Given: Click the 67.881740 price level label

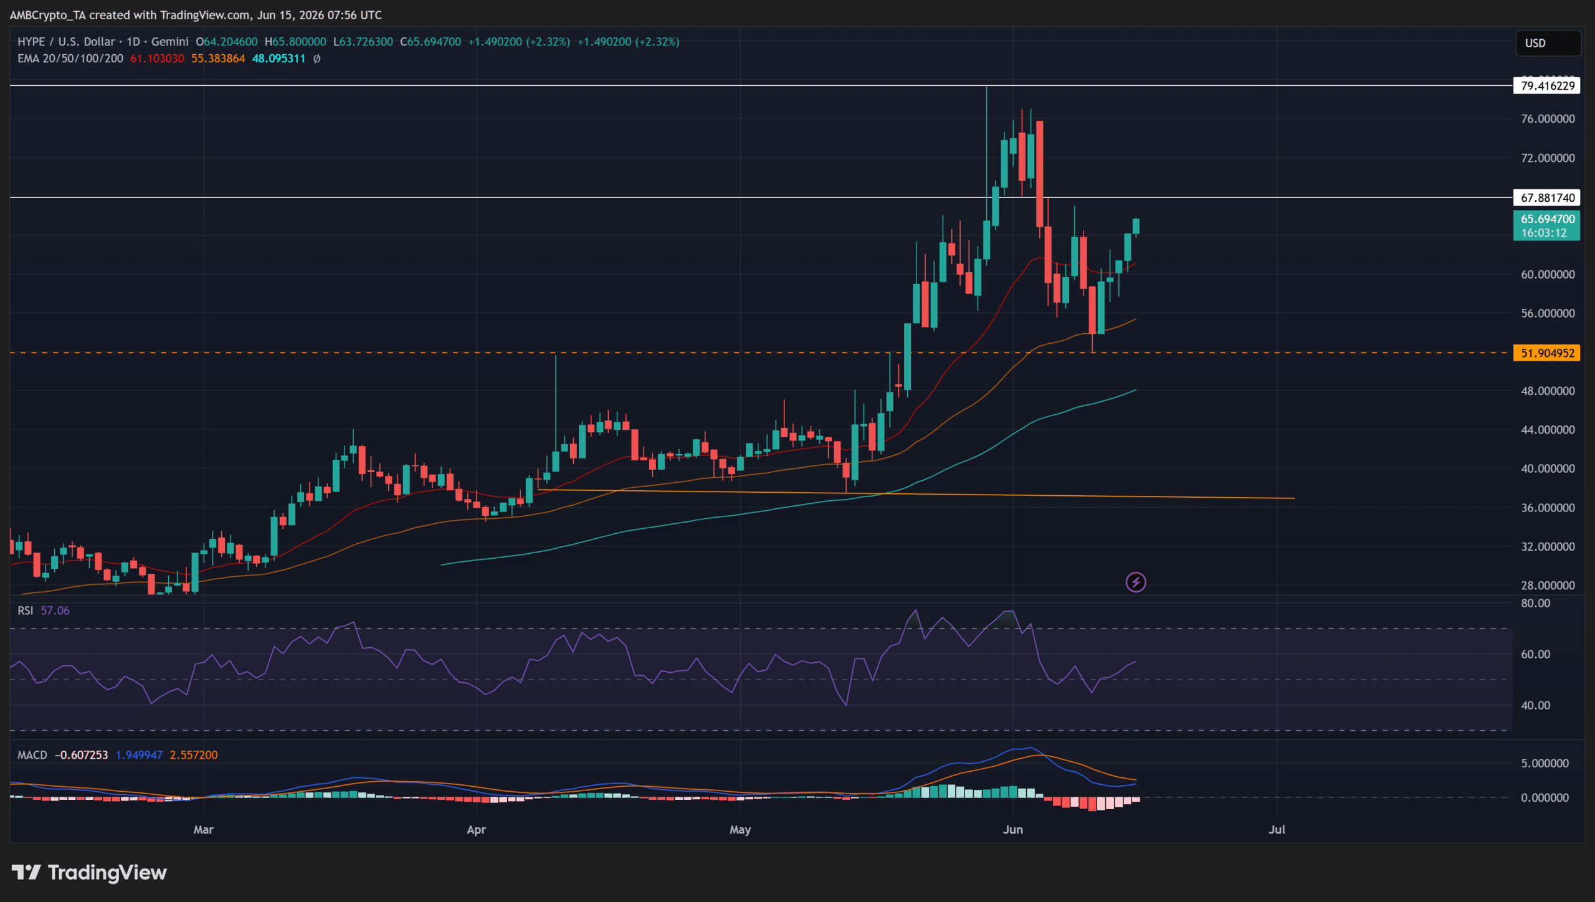Looking at the screenshot, I should pos(1547,198).
